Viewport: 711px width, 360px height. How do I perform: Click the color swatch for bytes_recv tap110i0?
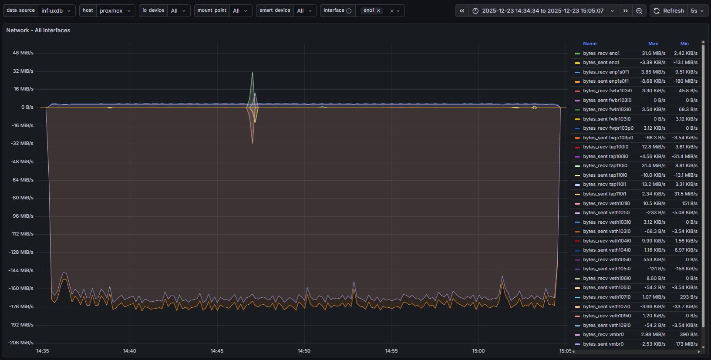coord(577,166)
